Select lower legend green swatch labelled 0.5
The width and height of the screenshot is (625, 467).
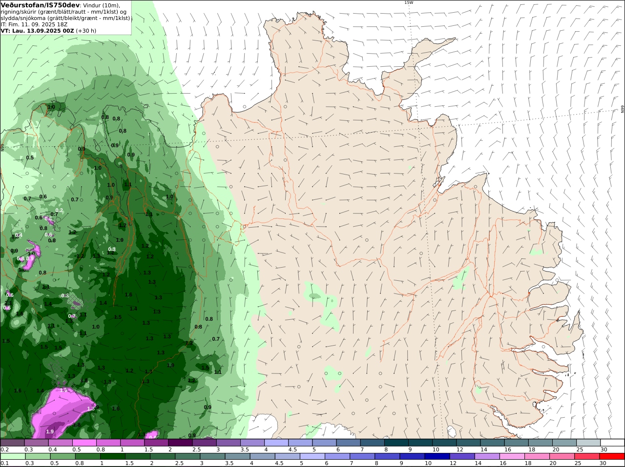click(x=62, y=456)
